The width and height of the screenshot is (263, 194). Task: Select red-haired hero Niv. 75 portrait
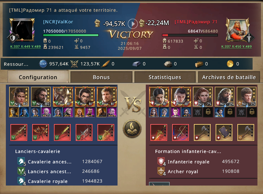pyautogui.click(x=203, y=97)
